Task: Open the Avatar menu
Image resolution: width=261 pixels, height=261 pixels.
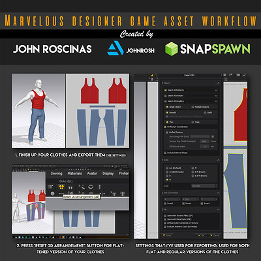Action: point(92,174)
